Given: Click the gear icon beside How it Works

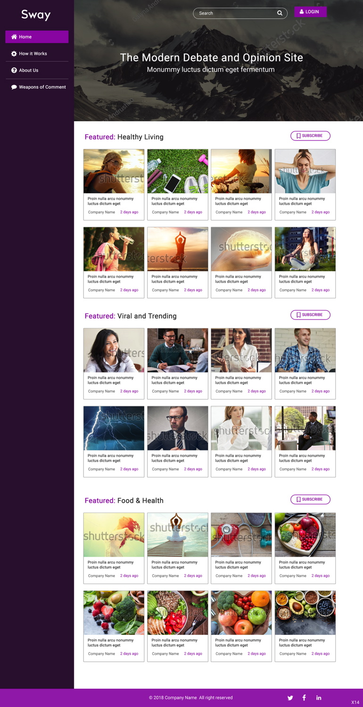Looking at the screenshot, I should click(x=14, y=54).
